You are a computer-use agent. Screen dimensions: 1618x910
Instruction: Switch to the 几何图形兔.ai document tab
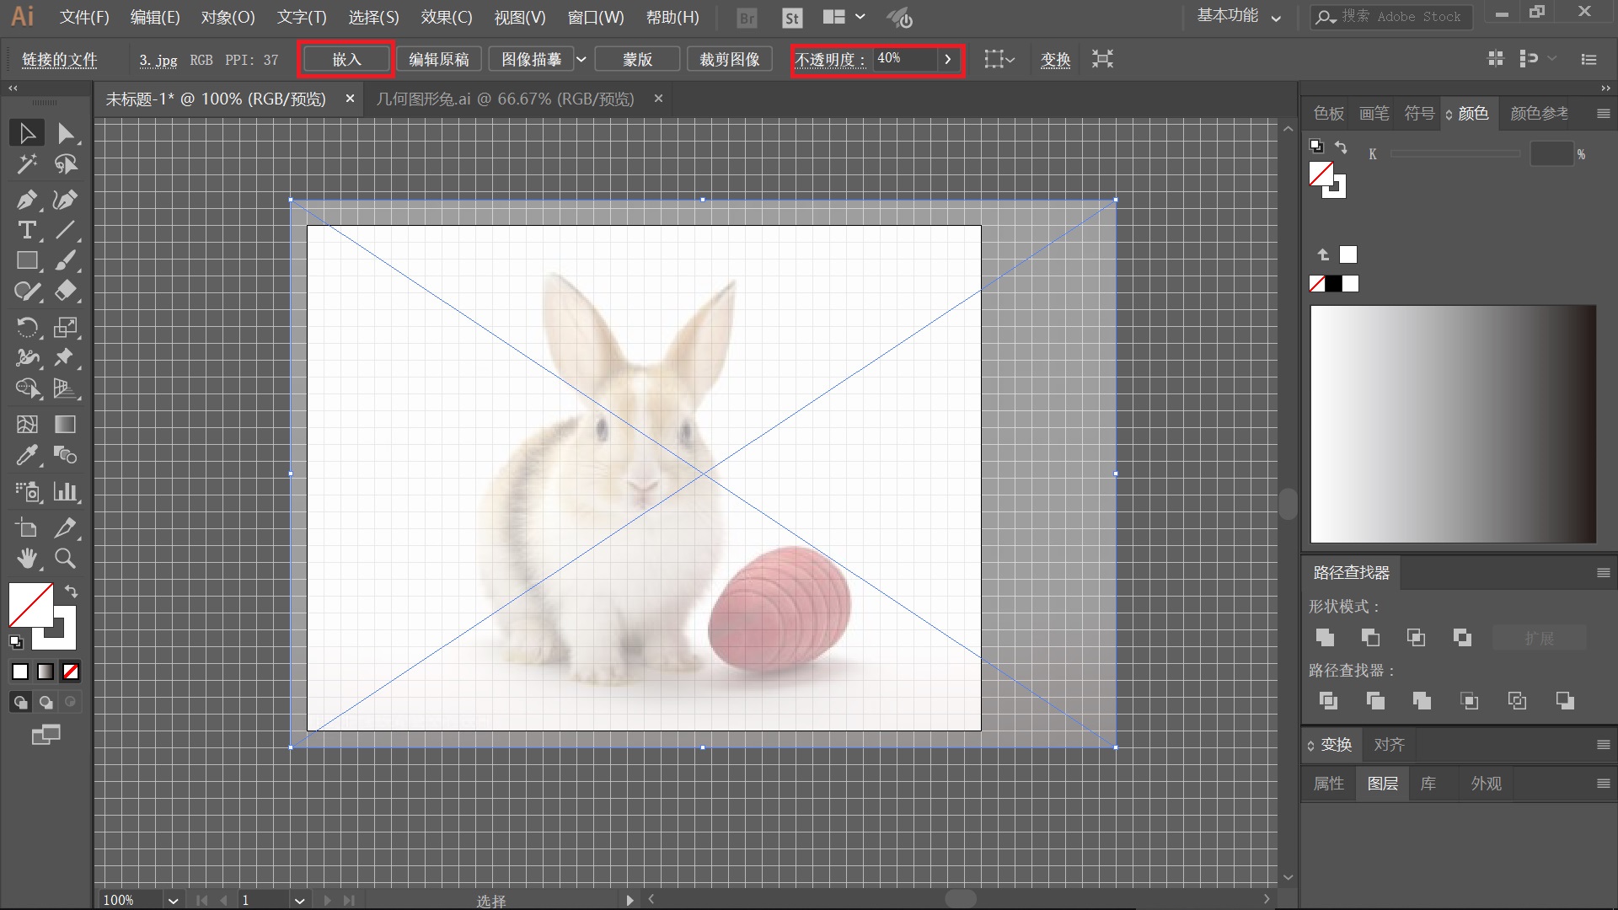pyautogui.click(x=505, y=99)
